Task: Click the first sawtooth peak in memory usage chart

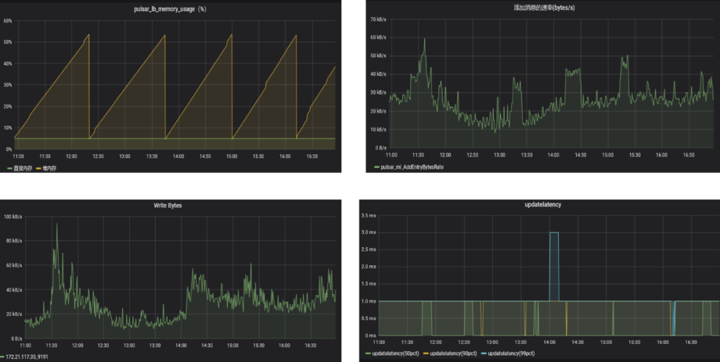Action: 88,35
